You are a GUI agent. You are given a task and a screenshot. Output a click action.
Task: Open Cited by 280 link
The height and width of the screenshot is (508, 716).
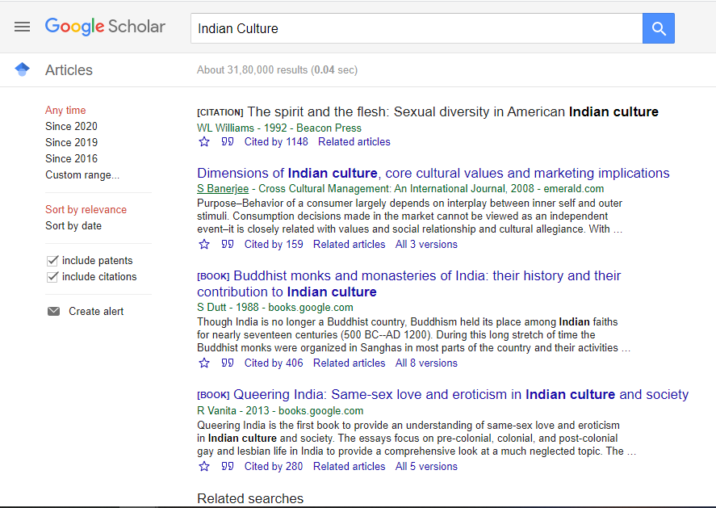coord(274,467)
